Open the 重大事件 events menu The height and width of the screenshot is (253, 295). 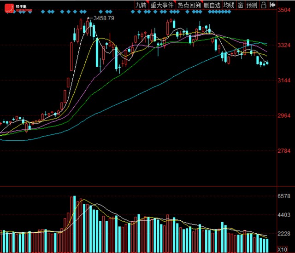pyautogui.click(x=162, y=5)
